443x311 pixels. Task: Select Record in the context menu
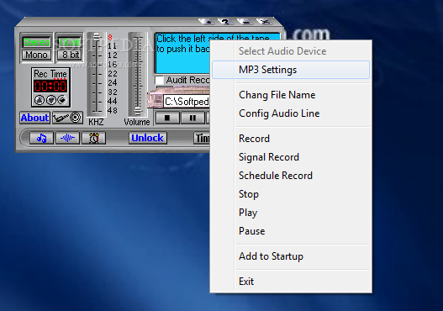tap(291, 139)
